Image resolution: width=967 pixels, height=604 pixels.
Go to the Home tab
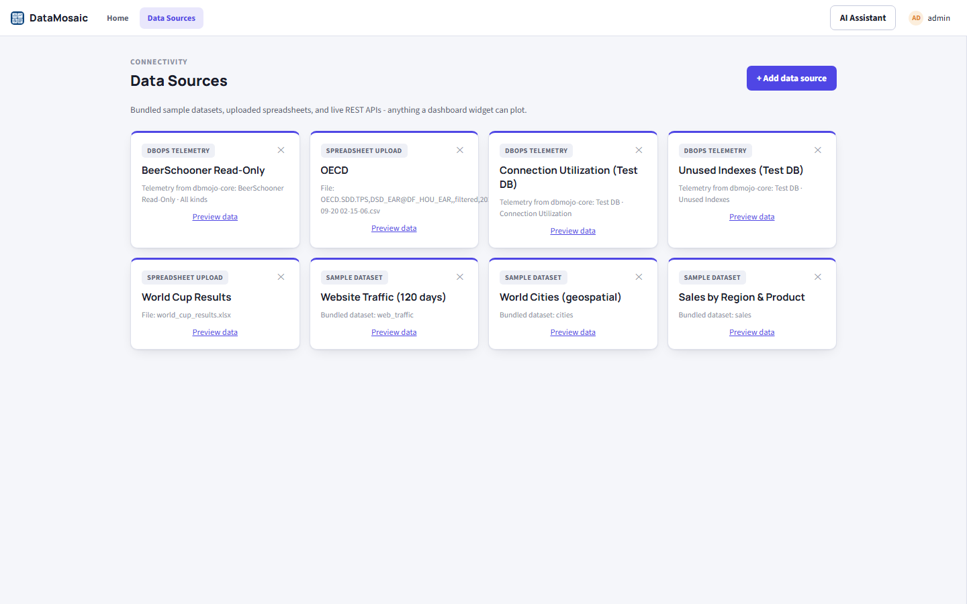coord(118,18)
